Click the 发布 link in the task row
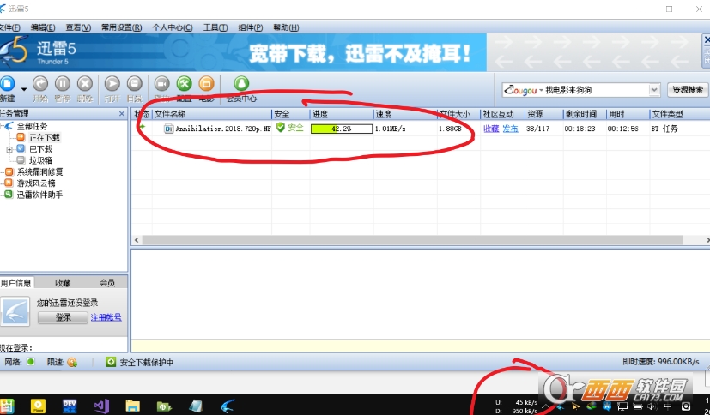The height and width of the screenshot is (415, 710). click(x=510, y=129)
